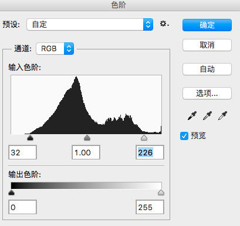Select the gray point eyedropper

207,115
